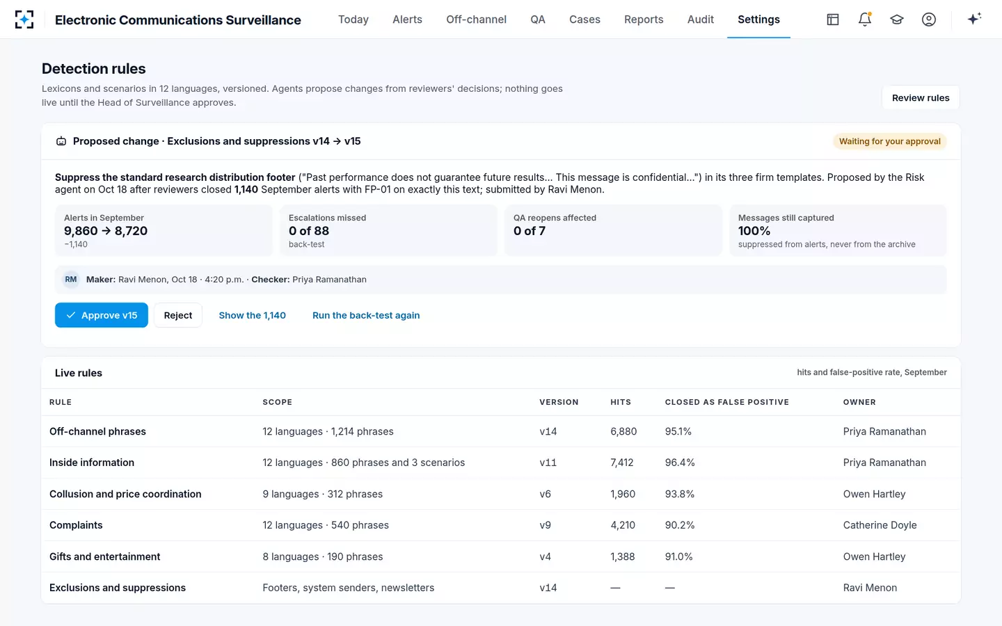Screen dimensions: 1002x626
Task: Click the QA reopens affected card
Action: 613,230
